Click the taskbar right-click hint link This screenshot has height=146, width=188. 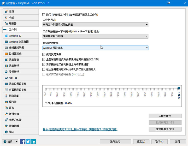click(80, 129)
